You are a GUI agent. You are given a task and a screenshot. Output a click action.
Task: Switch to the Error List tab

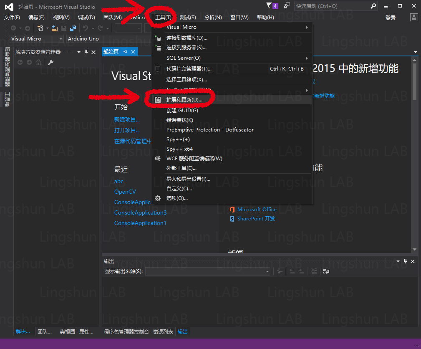pos(163,332)
